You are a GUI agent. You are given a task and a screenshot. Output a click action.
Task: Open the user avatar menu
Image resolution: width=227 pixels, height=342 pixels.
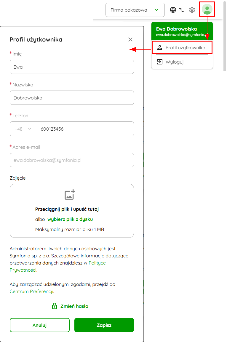tap(207, 9)
